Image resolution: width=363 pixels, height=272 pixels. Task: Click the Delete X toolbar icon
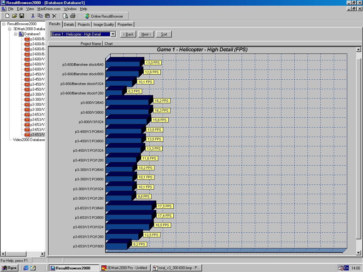(x=55, y=16)
